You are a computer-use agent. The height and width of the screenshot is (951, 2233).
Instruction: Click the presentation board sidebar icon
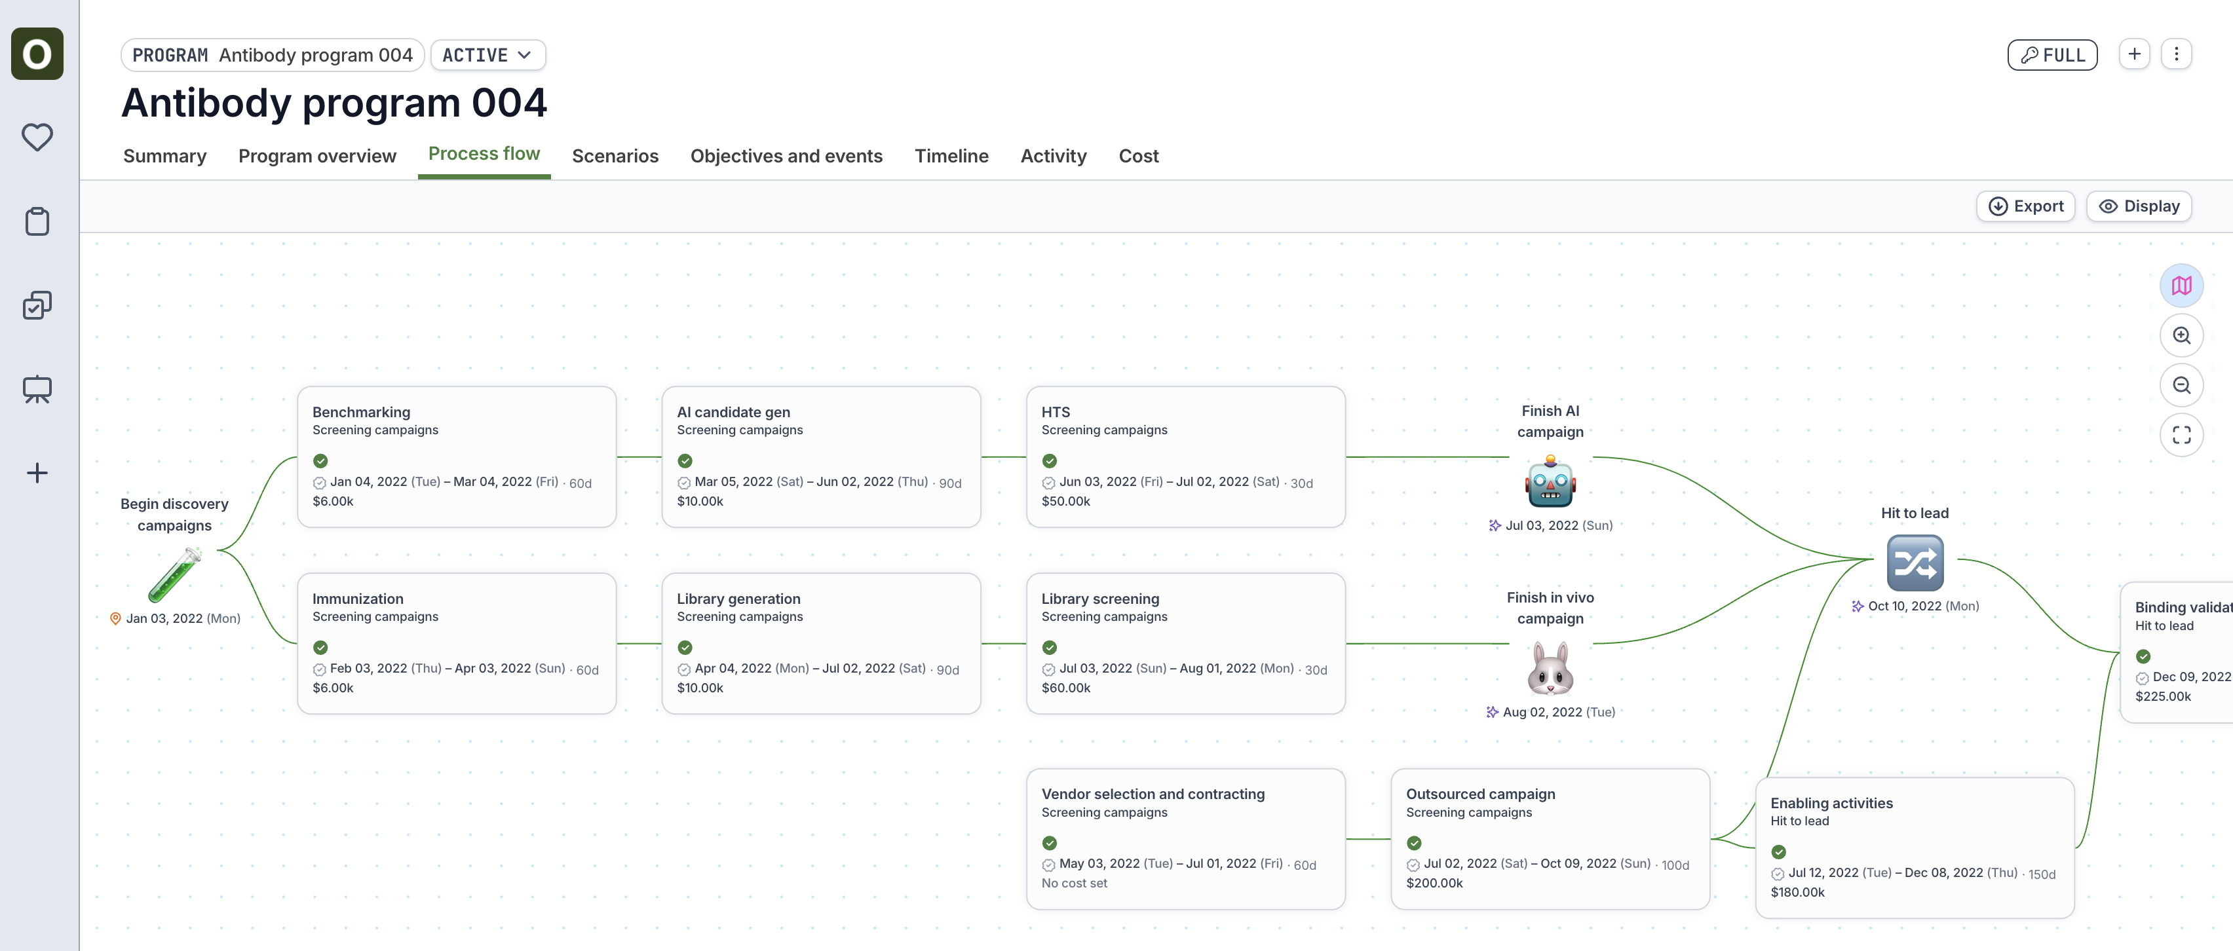coord(37,389)
